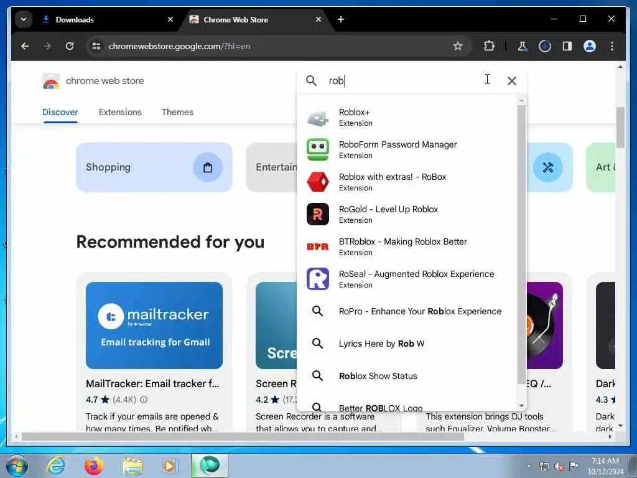
Task: Open the Shopping category card
Action: pyautogui.click(x=154, y=167)
